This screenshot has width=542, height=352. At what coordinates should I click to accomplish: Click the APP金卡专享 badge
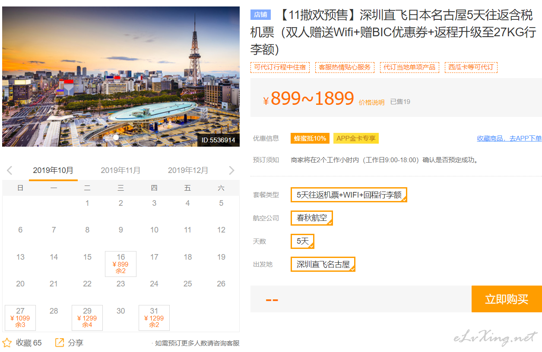pos(356,138)
